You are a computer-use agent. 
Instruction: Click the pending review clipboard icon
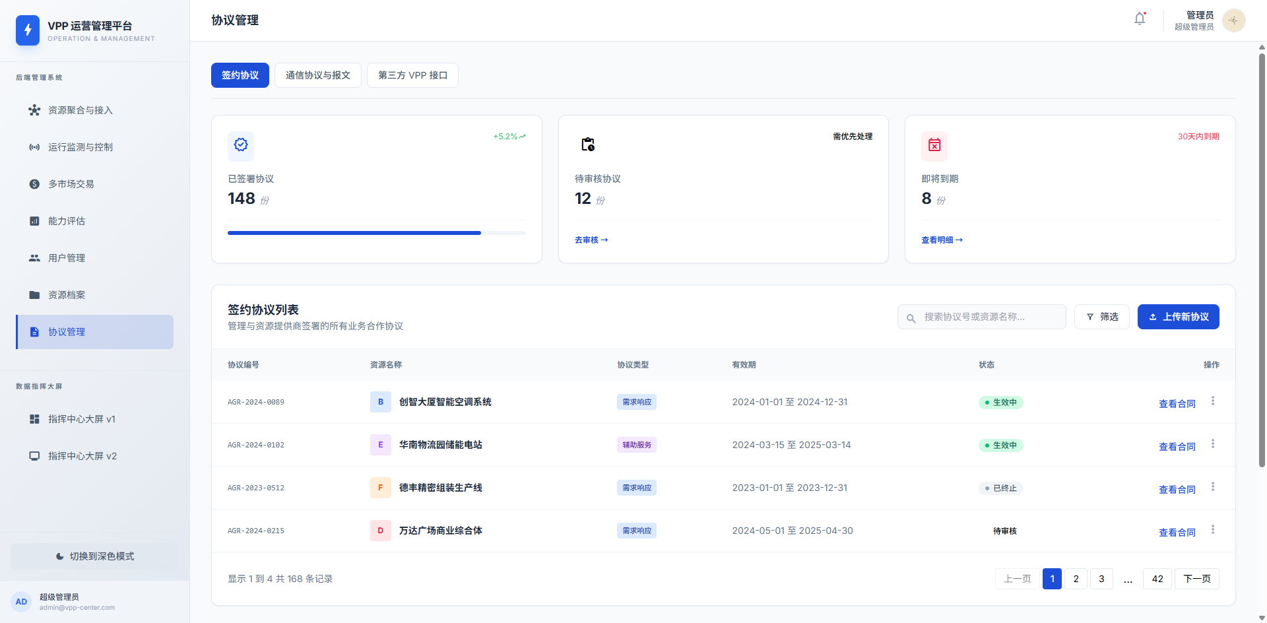(x=587, y=145)
